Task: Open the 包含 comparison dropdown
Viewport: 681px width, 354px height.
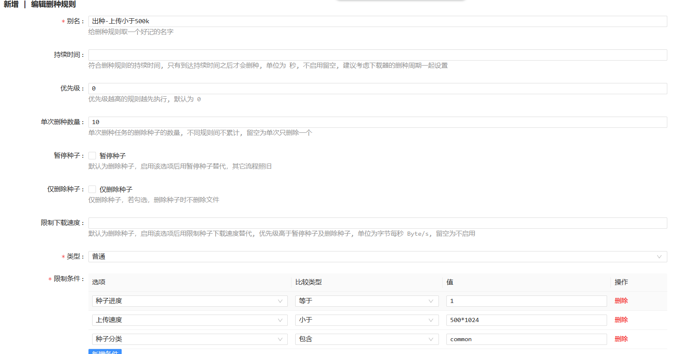Action: tap(366, 339)
